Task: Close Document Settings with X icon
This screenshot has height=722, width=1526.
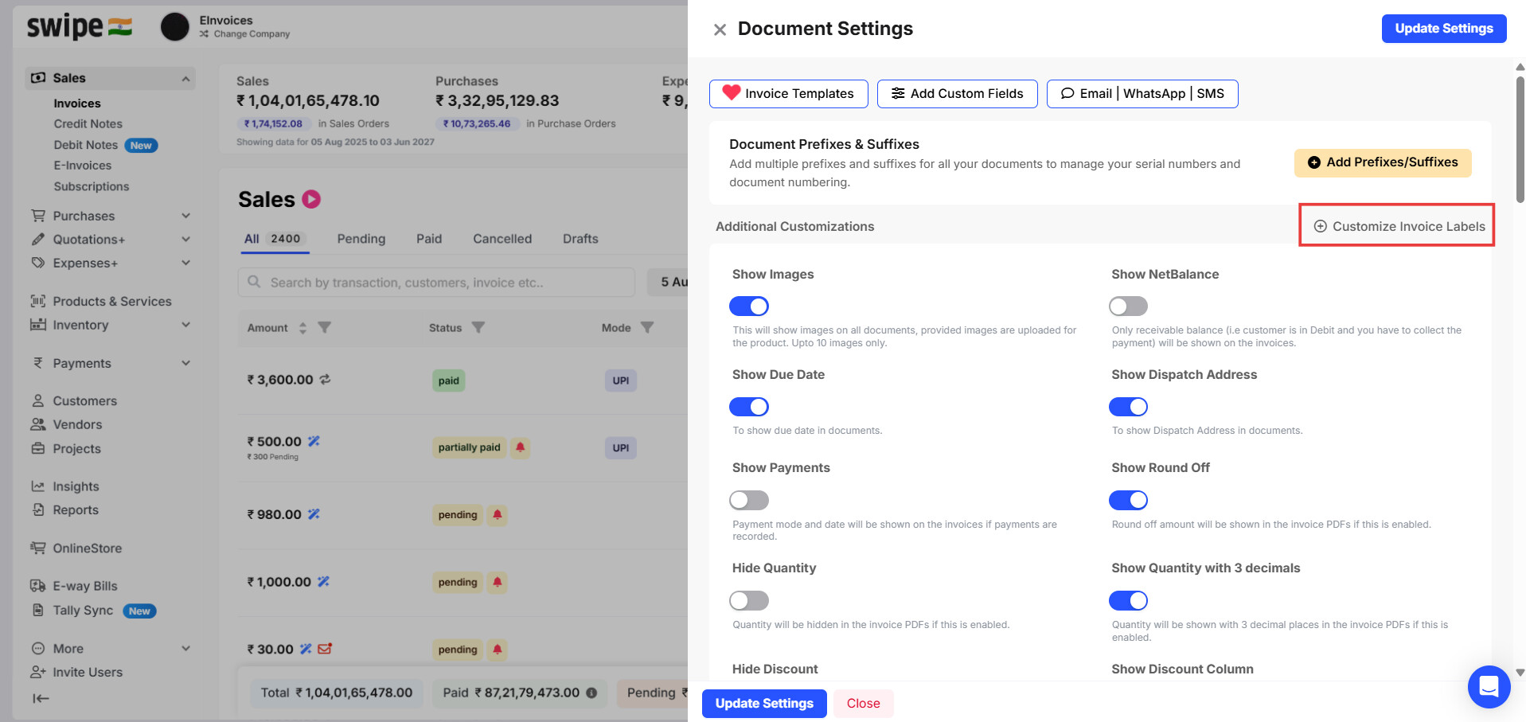Action: pos(720,29)
